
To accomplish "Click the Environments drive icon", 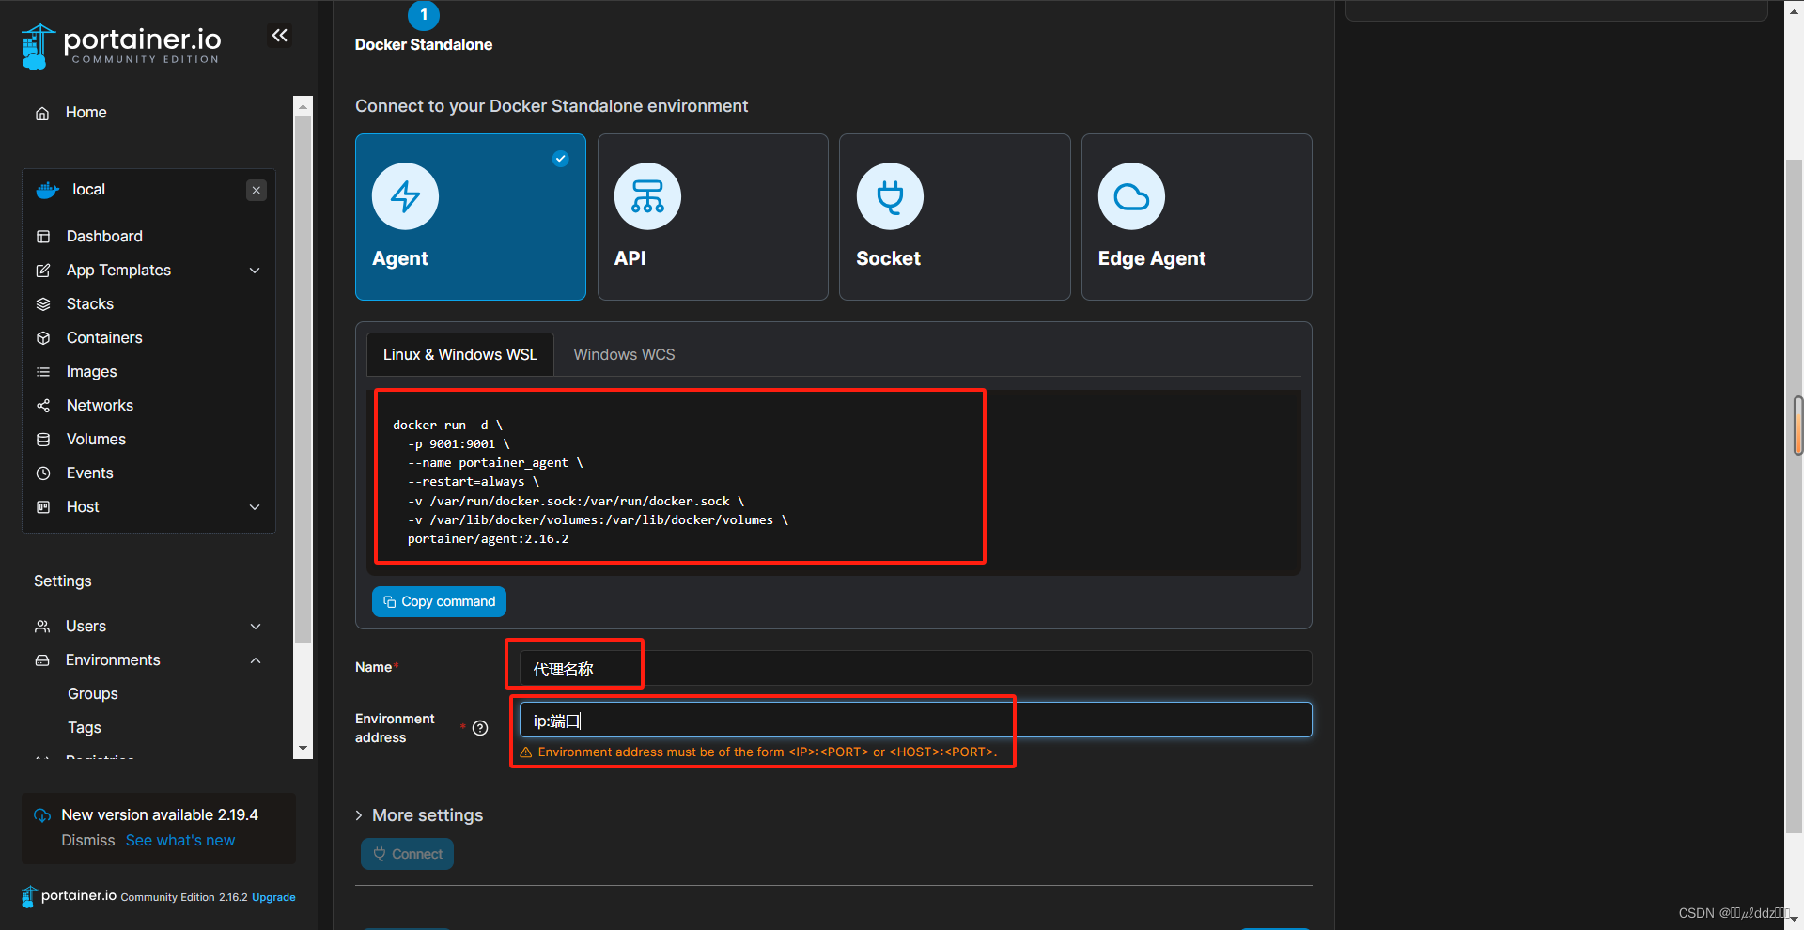I will pyautogui.click(x=42, y=660).
